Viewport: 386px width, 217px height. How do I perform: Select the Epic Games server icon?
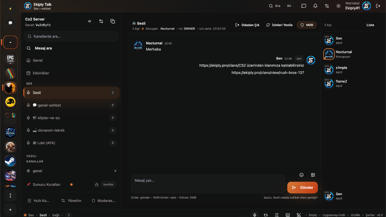click(10, 59)
